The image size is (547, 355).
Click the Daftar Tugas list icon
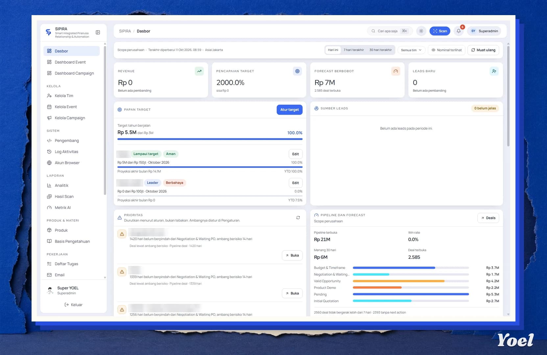point(49,264)
